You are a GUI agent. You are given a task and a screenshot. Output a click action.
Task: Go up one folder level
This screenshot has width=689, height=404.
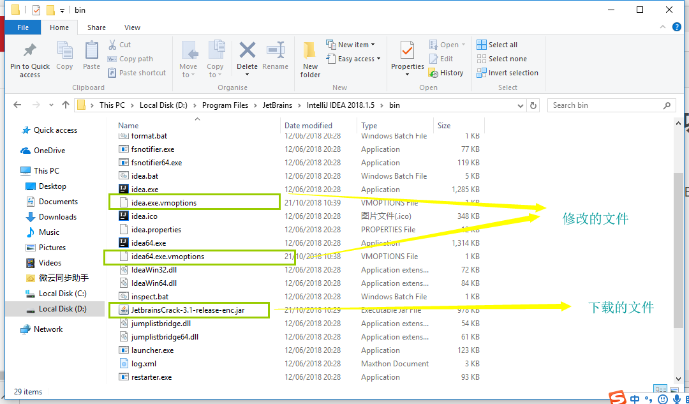pyautogui.click(x=66, y=105)
